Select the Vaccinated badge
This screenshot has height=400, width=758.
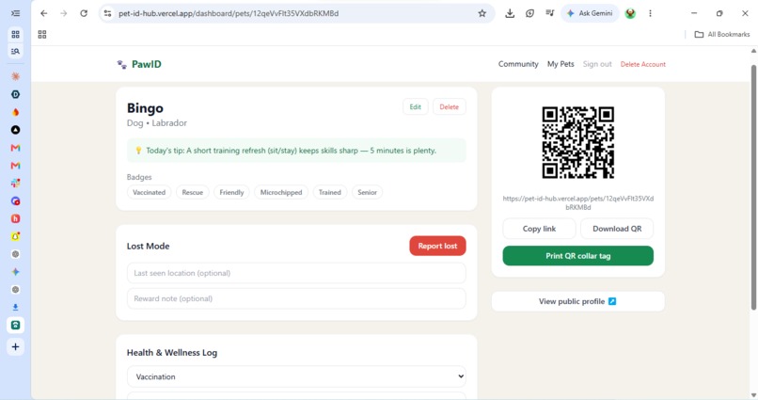149,193
